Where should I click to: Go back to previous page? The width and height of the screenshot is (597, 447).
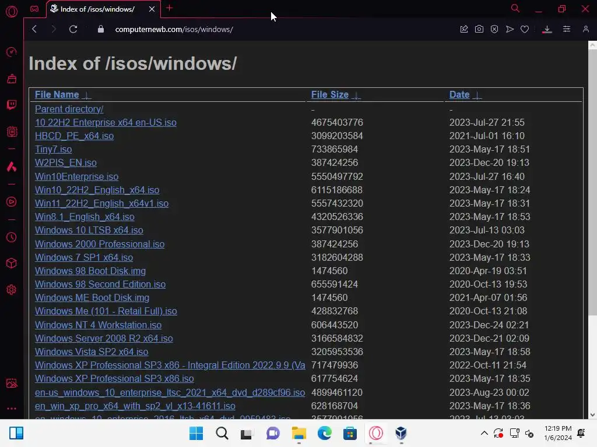(34, 29)
